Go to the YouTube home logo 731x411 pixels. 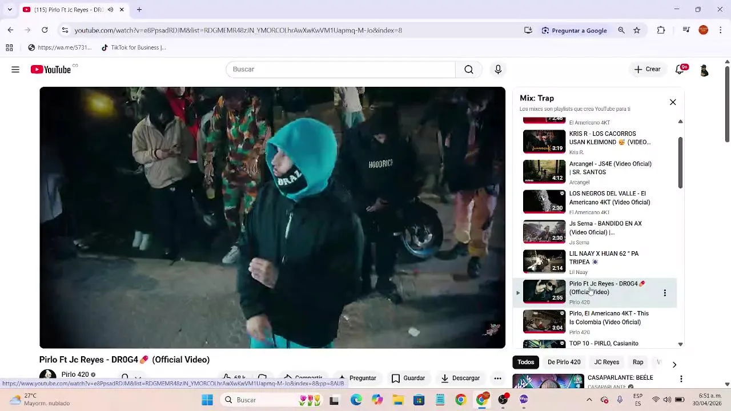pos(51,70)
